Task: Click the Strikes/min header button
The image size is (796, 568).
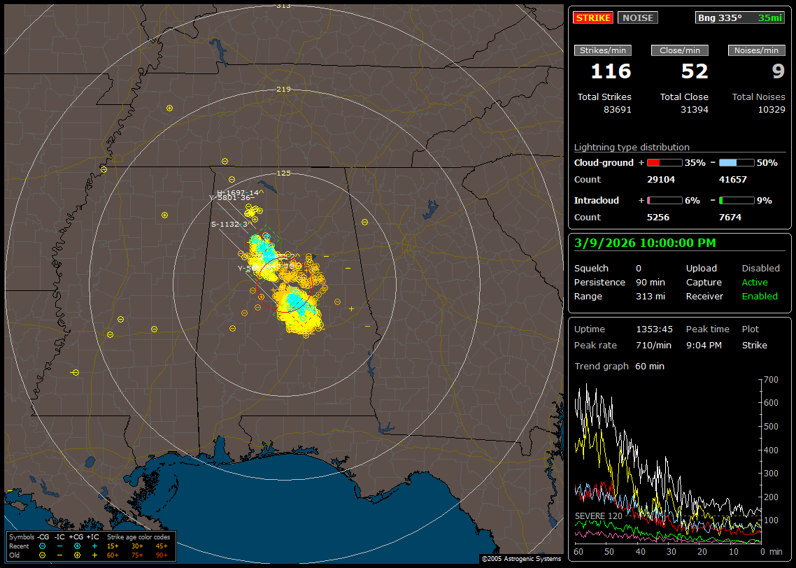Action: point(603,50)
